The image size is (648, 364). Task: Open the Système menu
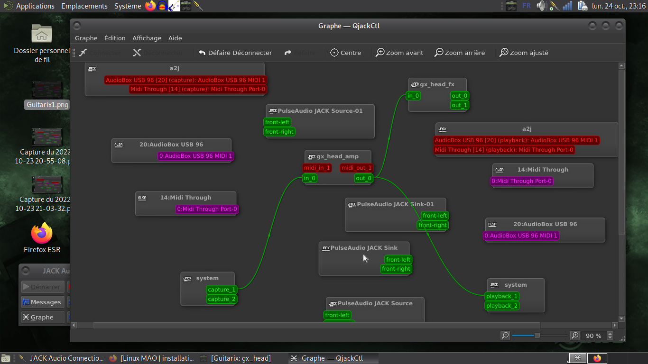click(128, 6)
